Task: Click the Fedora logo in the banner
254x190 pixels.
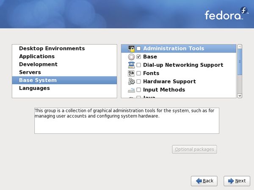Action: tap(226, 14)
